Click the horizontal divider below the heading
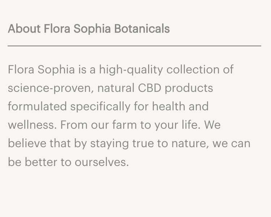The image size is (271, 217). click(x=134, y=46)
